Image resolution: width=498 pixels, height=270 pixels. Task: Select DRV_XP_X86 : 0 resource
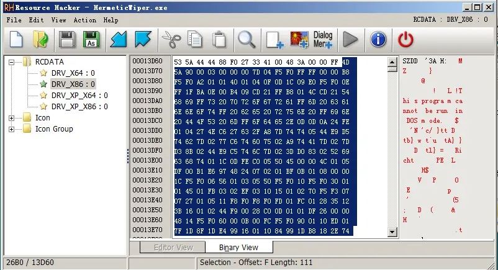pos(79,107)
